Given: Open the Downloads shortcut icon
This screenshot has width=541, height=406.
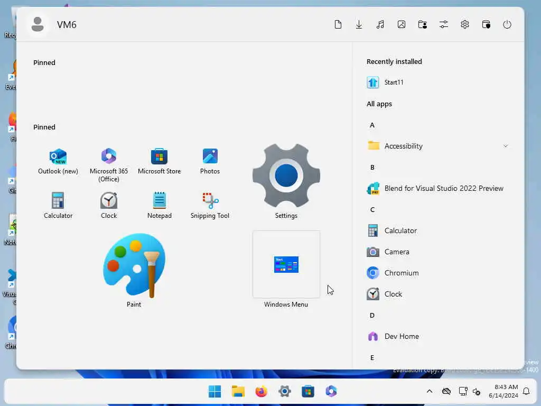Looking at the screenshot, I should [x=359, y=24].
